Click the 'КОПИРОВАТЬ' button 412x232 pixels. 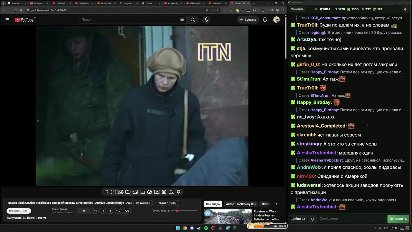click(167, 203)
